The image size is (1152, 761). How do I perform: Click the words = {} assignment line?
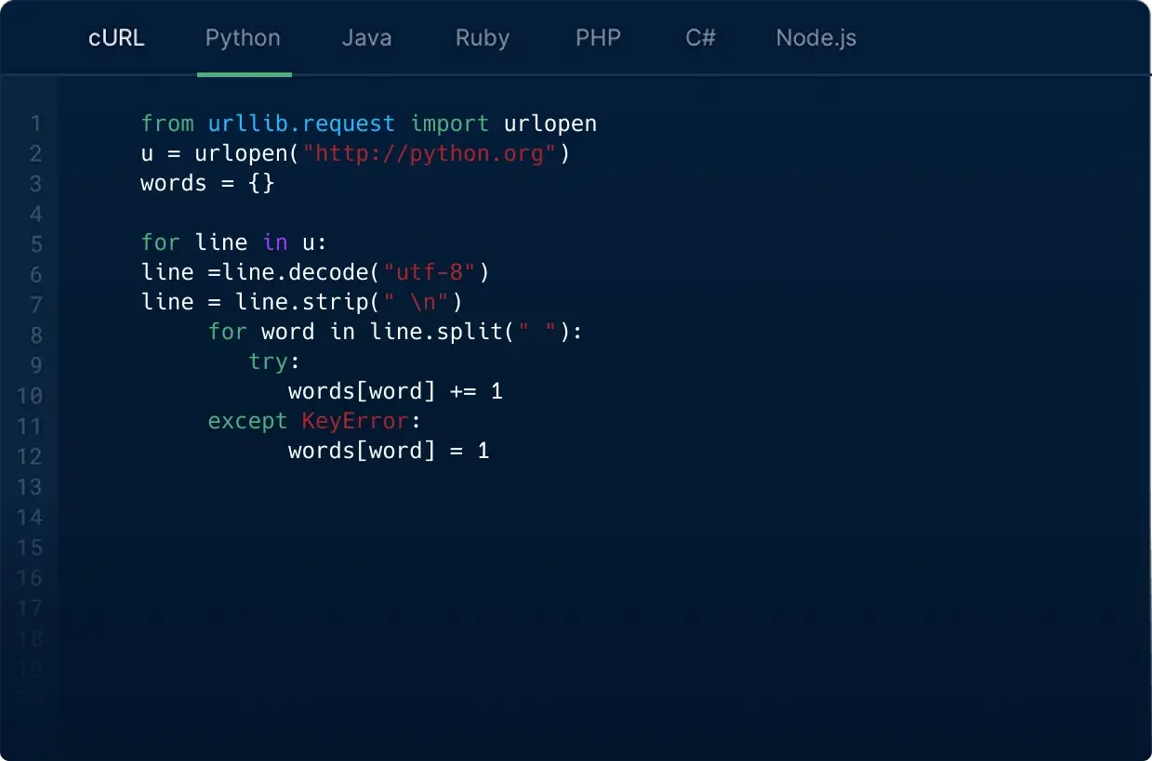click(207, 183)
